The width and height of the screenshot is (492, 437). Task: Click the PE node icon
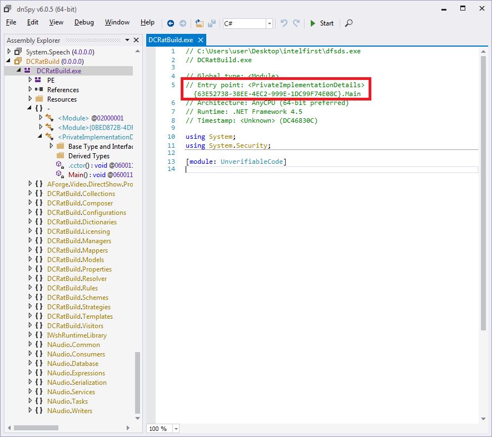38,80
